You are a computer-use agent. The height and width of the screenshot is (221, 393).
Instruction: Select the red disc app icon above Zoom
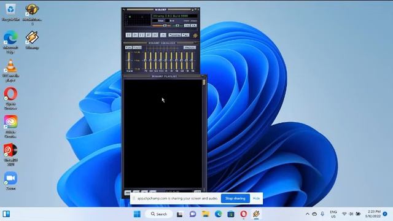pyautogui.click(x=10, y=154)
